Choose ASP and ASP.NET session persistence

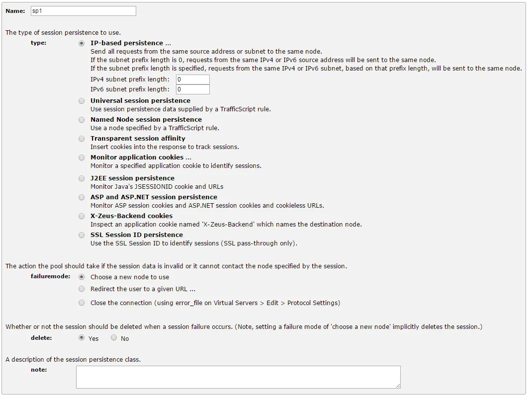pos(82,197)
